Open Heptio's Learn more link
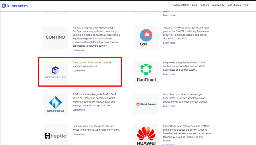The width and height of the screenshot is (256, 145). (79, 134)
